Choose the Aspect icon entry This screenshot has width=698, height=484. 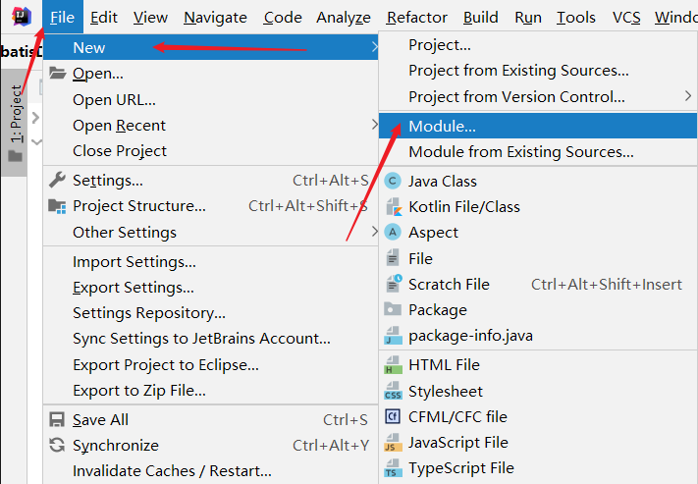pos(393,233)
